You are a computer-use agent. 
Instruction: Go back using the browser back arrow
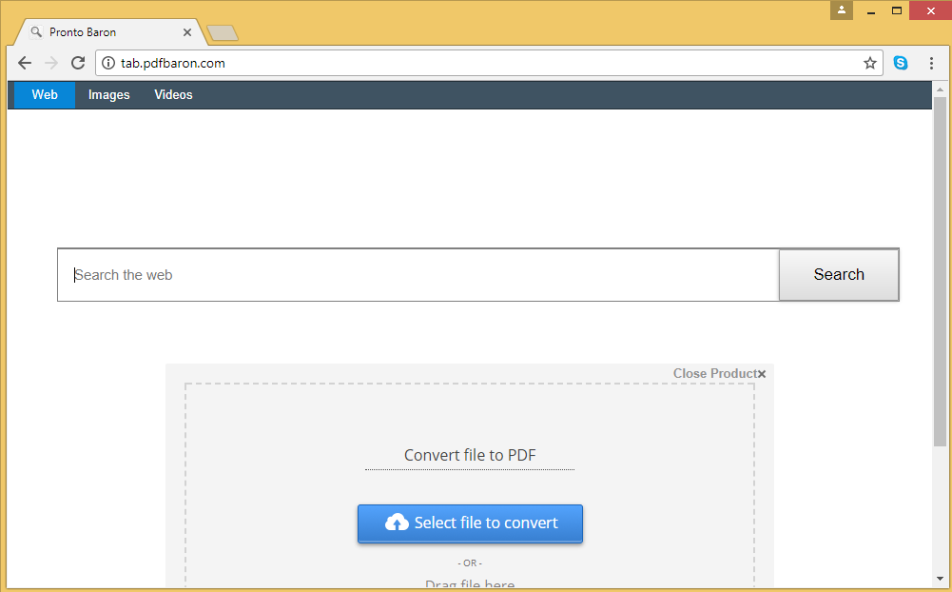[25, 63]
